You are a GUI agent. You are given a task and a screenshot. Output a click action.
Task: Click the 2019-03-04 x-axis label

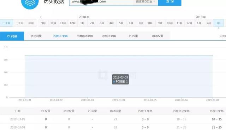[x=119, y=100]
